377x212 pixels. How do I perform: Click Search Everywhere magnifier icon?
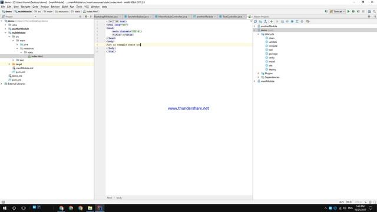pyautogui.click(x=375, y=11)
